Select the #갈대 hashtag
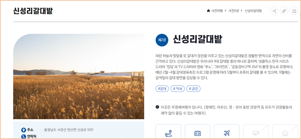 [x=162, y=89]
